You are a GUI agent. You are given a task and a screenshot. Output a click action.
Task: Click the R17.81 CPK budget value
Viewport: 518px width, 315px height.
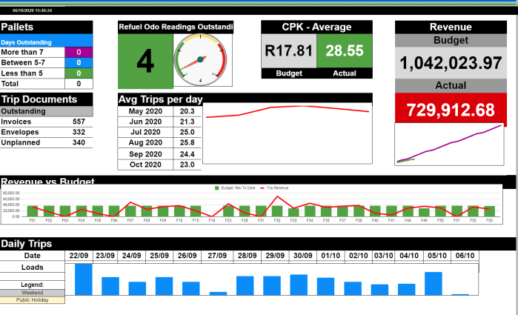(288, 50)
